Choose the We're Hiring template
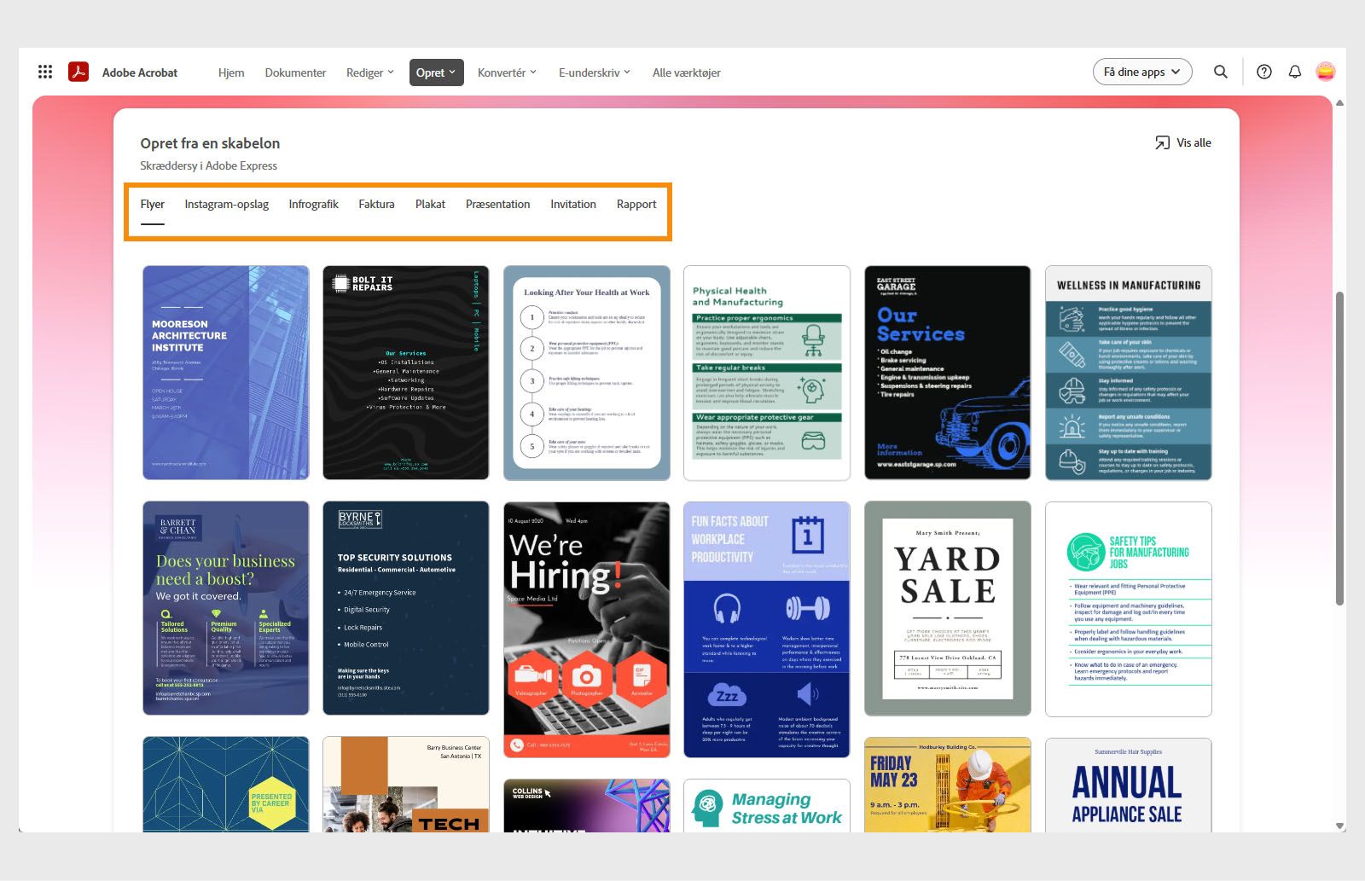This screenshot has height=881, width=1365. tap(587, 629)
